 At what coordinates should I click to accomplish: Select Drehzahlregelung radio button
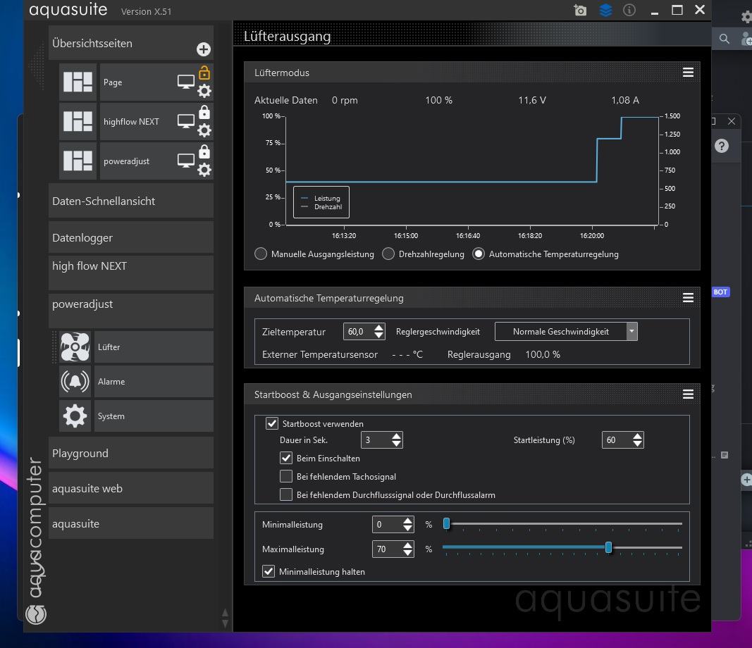[388, 254]
